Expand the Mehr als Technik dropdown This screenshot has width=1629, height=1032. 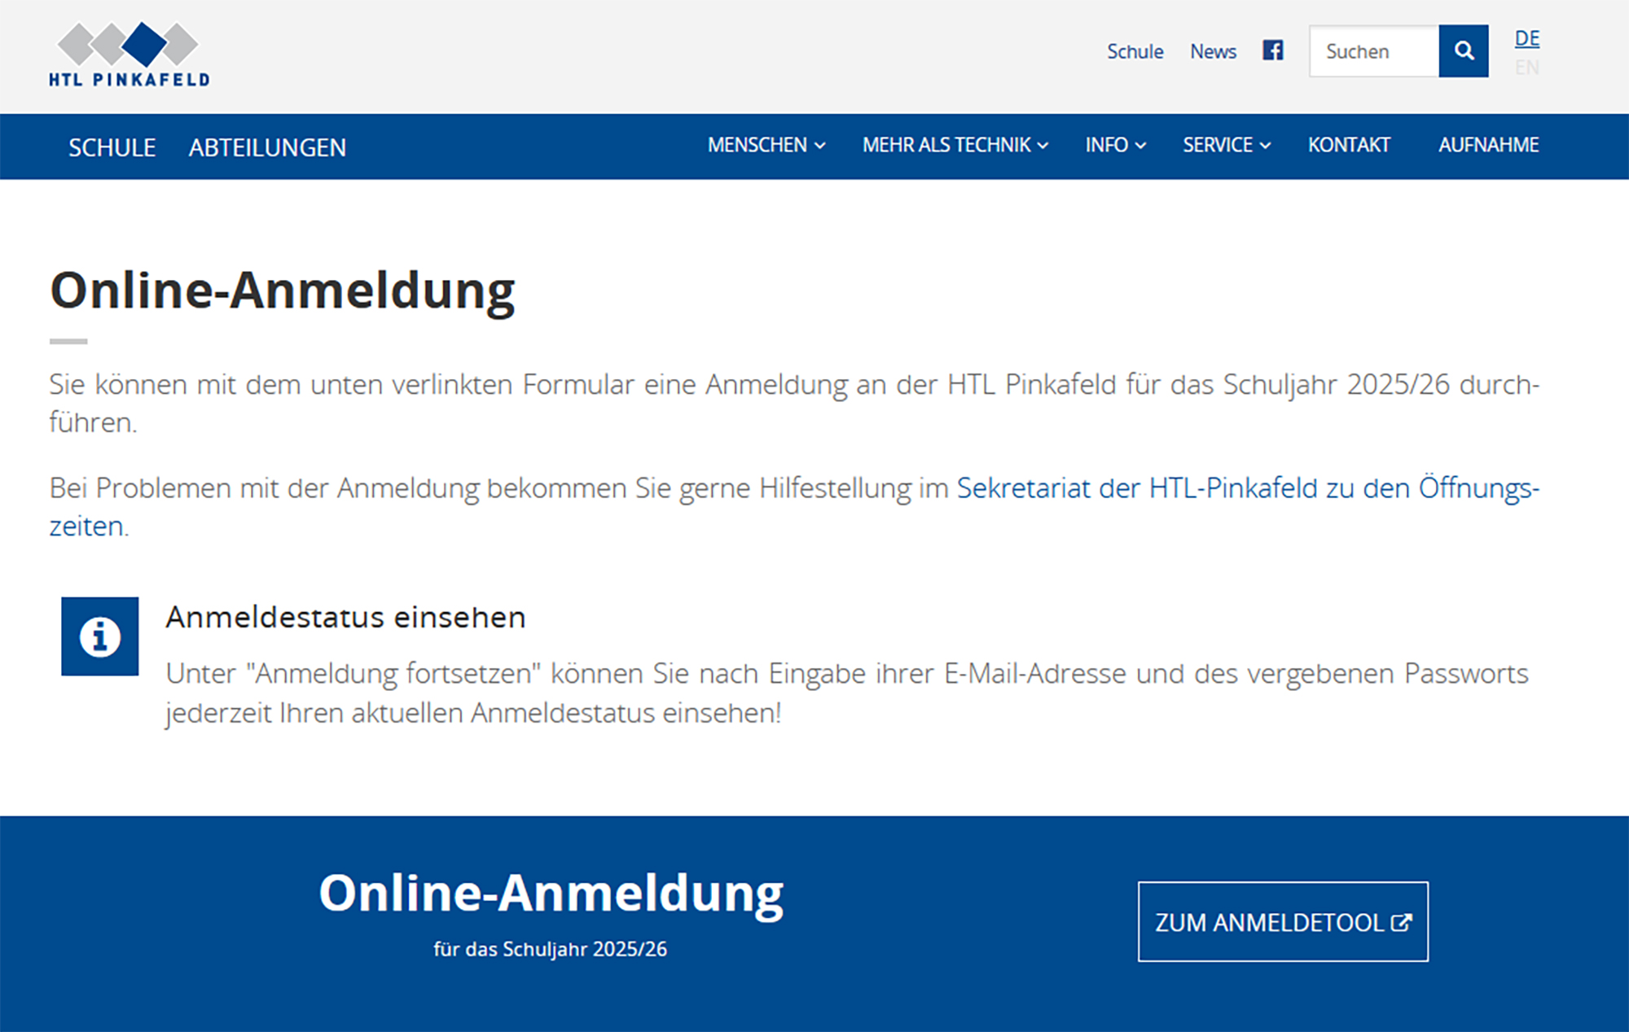[955, 145]
